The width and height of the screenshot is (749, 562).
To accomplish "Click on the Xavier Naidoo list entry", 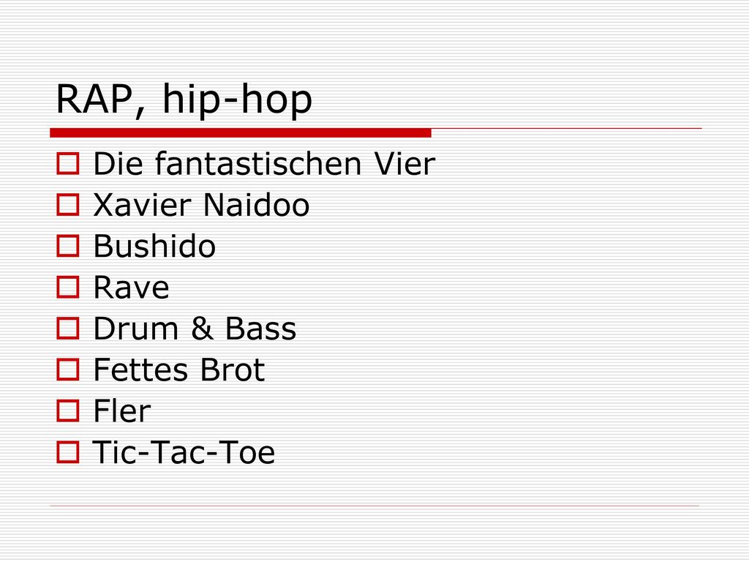I will point(201,205).
